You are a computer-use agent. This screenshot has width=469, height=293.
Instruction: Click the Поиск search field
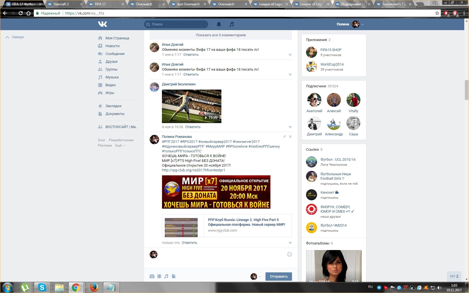176,24
